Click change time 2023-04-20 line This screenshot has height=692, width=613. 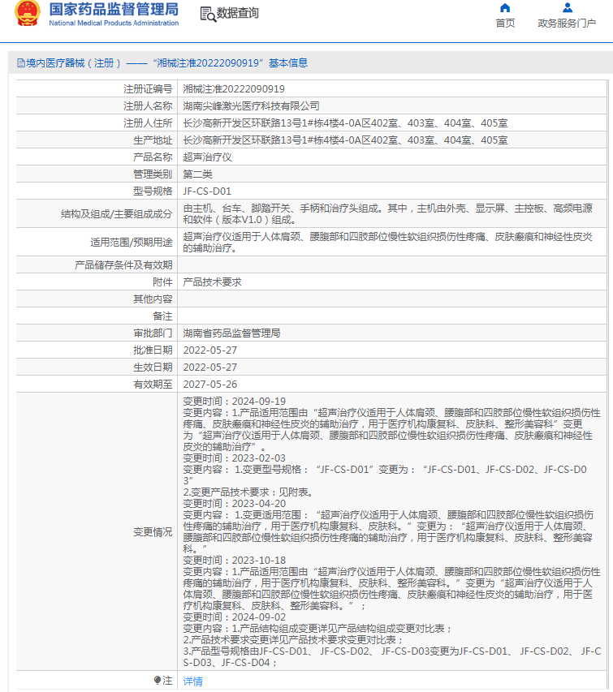[x=234, y=504]
